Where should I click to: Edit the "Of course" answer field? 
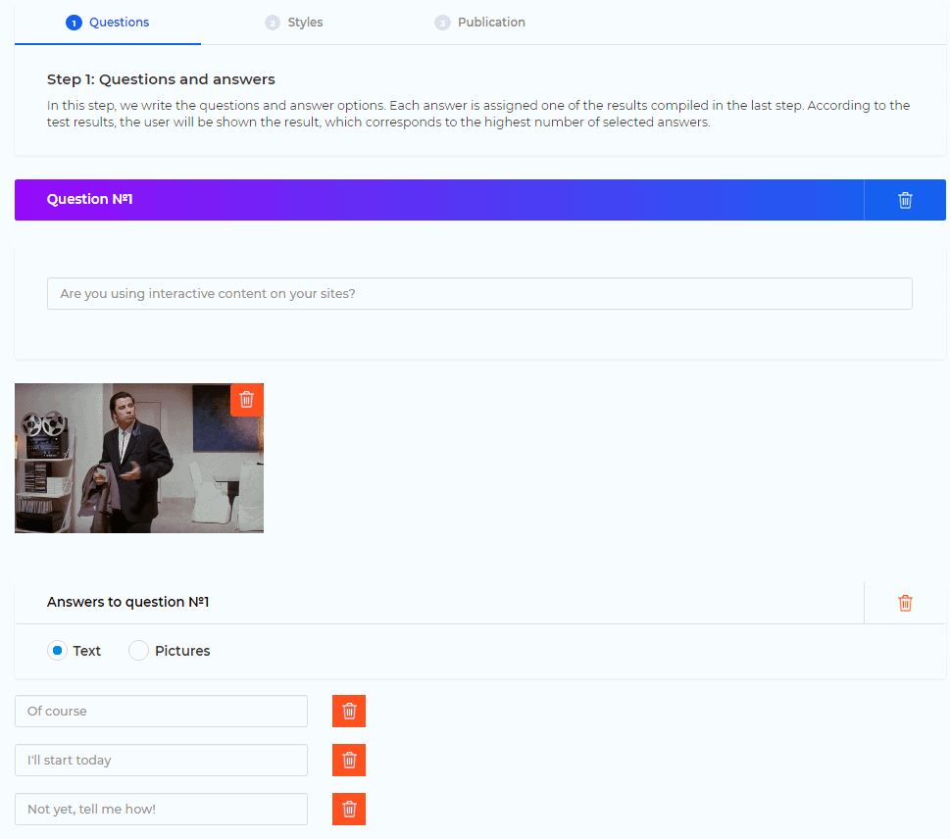pyautogui.click(x=161, y=712)
